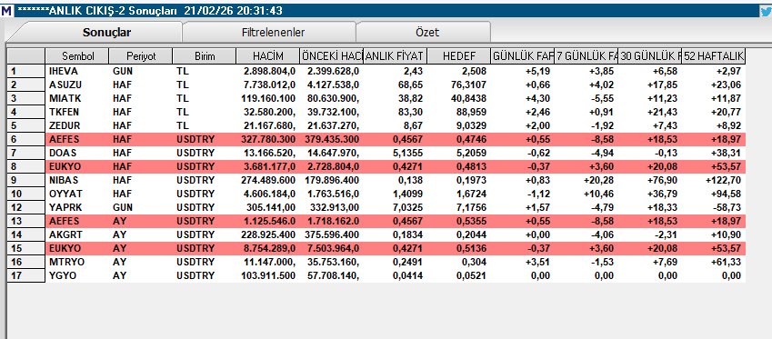
Task: Click DOAS target value 5,2059
Action: click(x=471, y=153)
